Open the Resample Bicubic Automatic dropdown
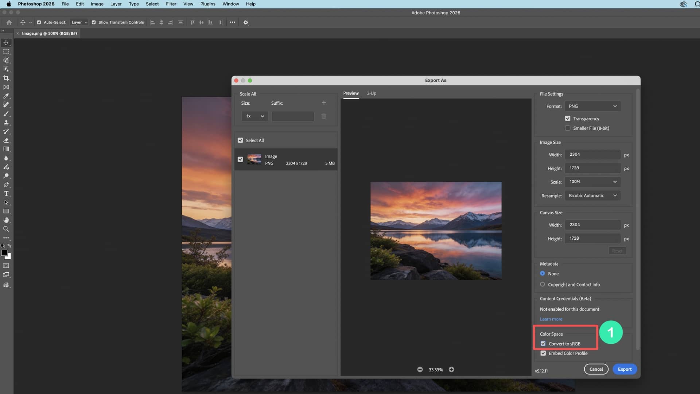The image size is (700, 394). 593,196
